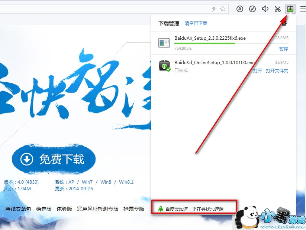The height and width of the screenshot is (230, 306).
Task: Click the browser address bar field
Action: coord(114,9)
